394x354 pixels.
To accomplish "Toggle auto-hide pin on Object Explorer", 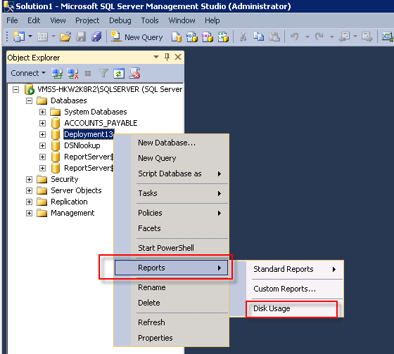I will pos(167,57).
